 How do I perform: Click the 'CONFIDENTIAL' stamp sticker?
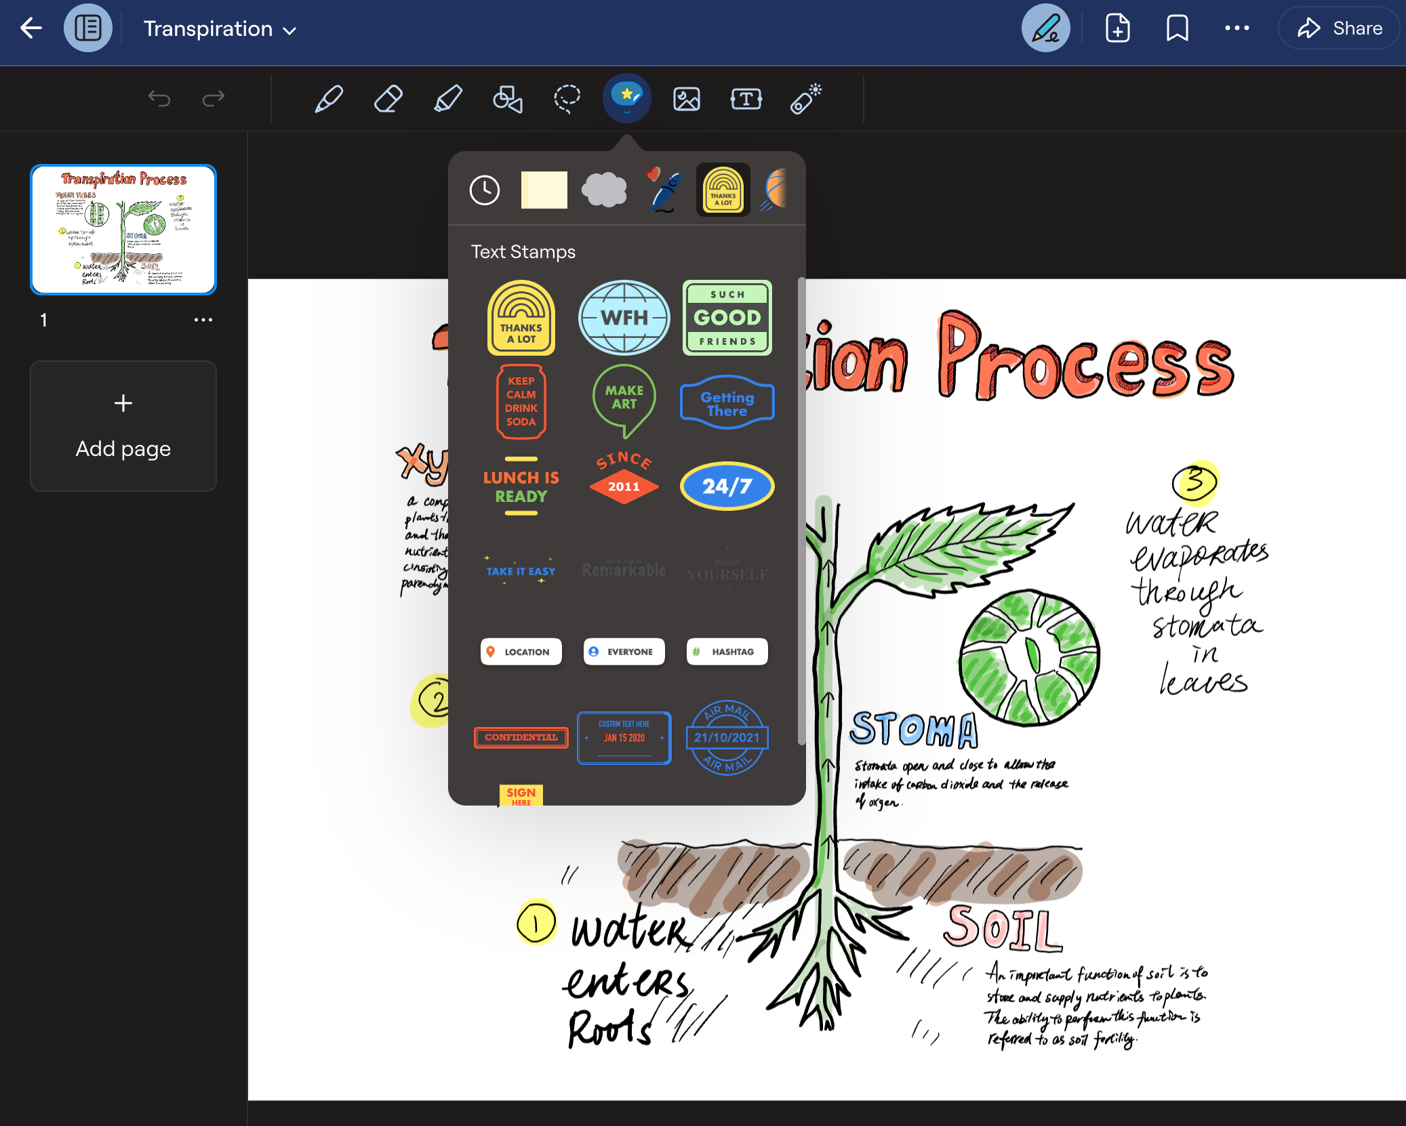[x=521, y=738]
